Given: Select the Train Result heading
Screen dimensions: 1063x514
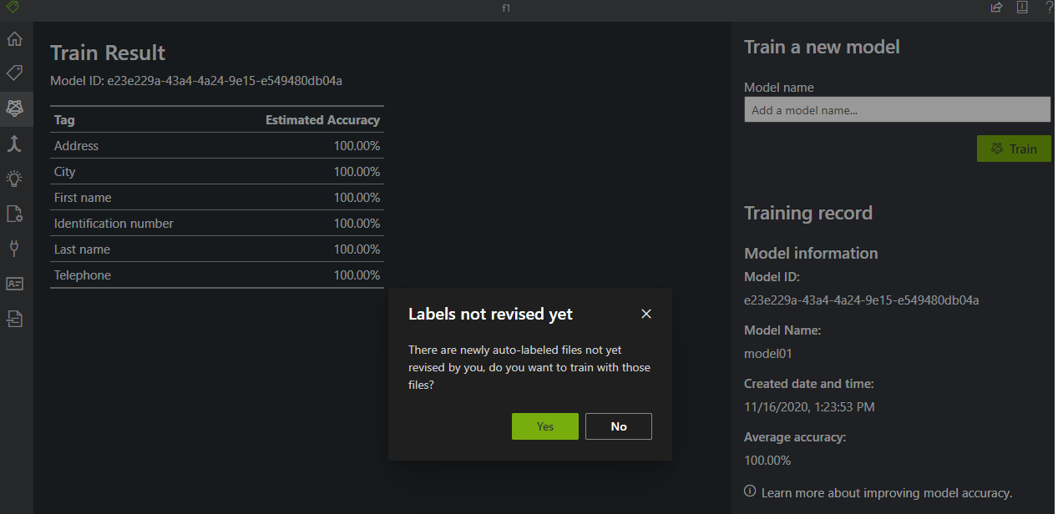Looking at the screenshot, I should pos(108,53).
